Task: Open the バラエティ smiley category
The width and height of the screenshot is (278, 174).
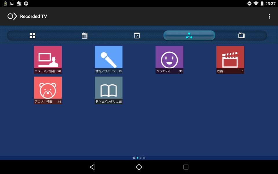Action: pyautogui.click(x=169, y=60)
